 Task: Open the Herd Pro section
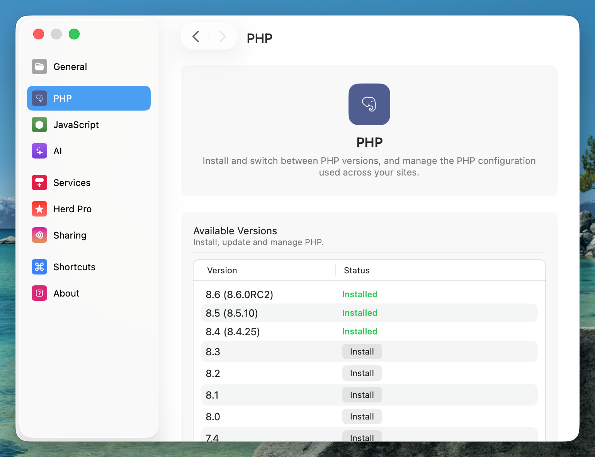click(x=89, y=209)
